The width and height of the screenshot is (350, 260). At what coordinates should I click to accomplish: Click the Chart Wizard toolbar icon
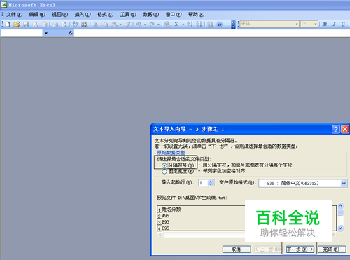pos(210,25)
